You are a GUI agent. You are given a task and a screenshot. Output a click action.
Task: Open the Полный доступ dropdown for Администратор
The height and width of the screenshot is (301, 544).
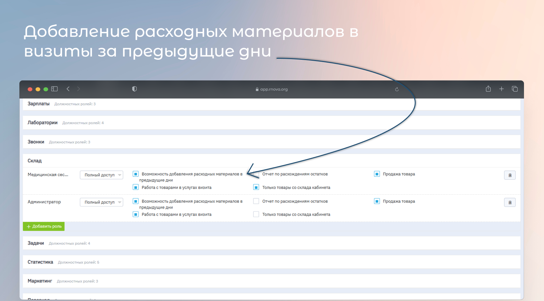tap(101, 202)
